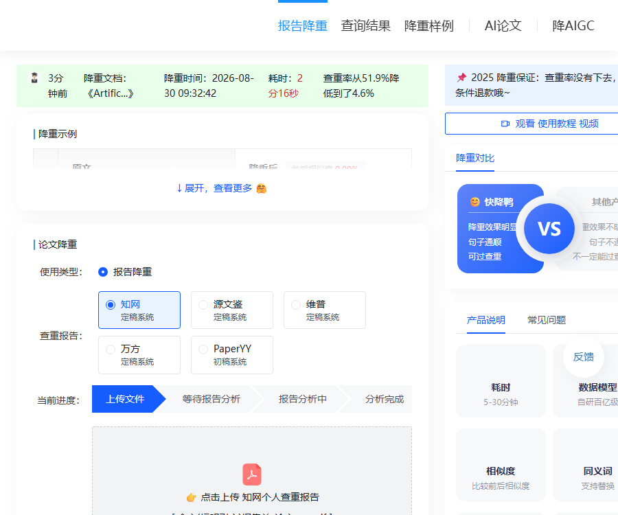Open the 降重样例 navigation tab
618x515 pixels.
point(428,25)
